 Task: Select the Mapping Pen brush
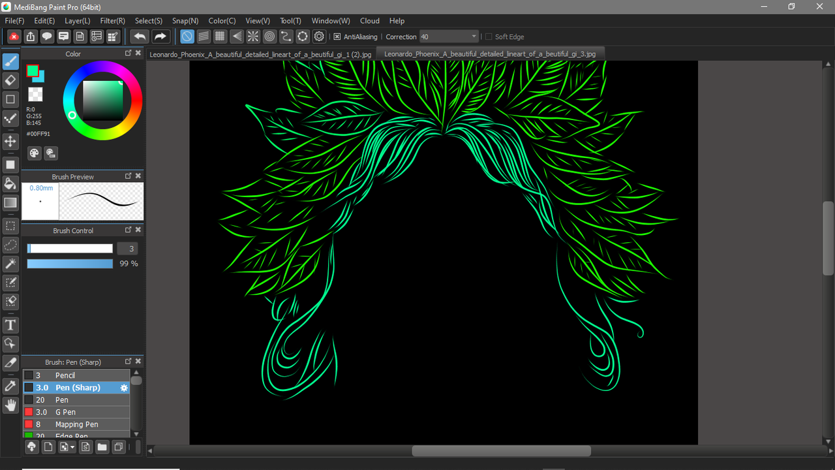[x=77, y=424]
